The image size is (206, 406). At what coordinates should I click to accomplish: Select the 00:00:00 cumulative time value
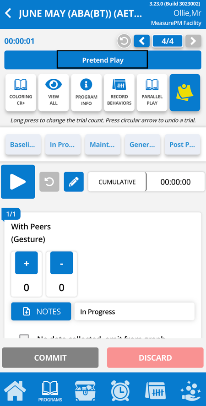coord(175,182)
